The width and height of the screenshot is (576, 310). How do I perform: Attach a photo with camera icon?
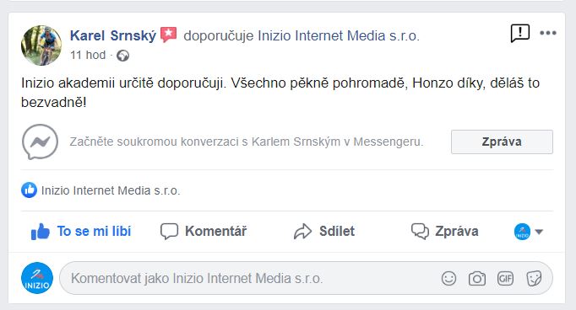(477, 279)
